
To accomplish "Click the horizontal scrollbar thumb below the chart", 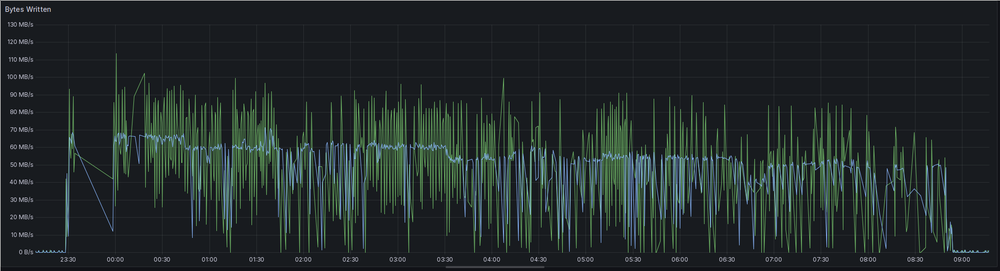I will (495, 267).
